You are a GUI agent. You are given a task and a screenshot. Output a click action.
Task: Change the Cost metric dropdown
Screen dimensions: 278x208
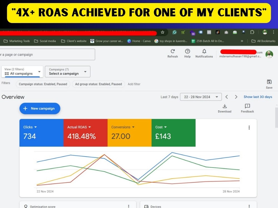165,127
